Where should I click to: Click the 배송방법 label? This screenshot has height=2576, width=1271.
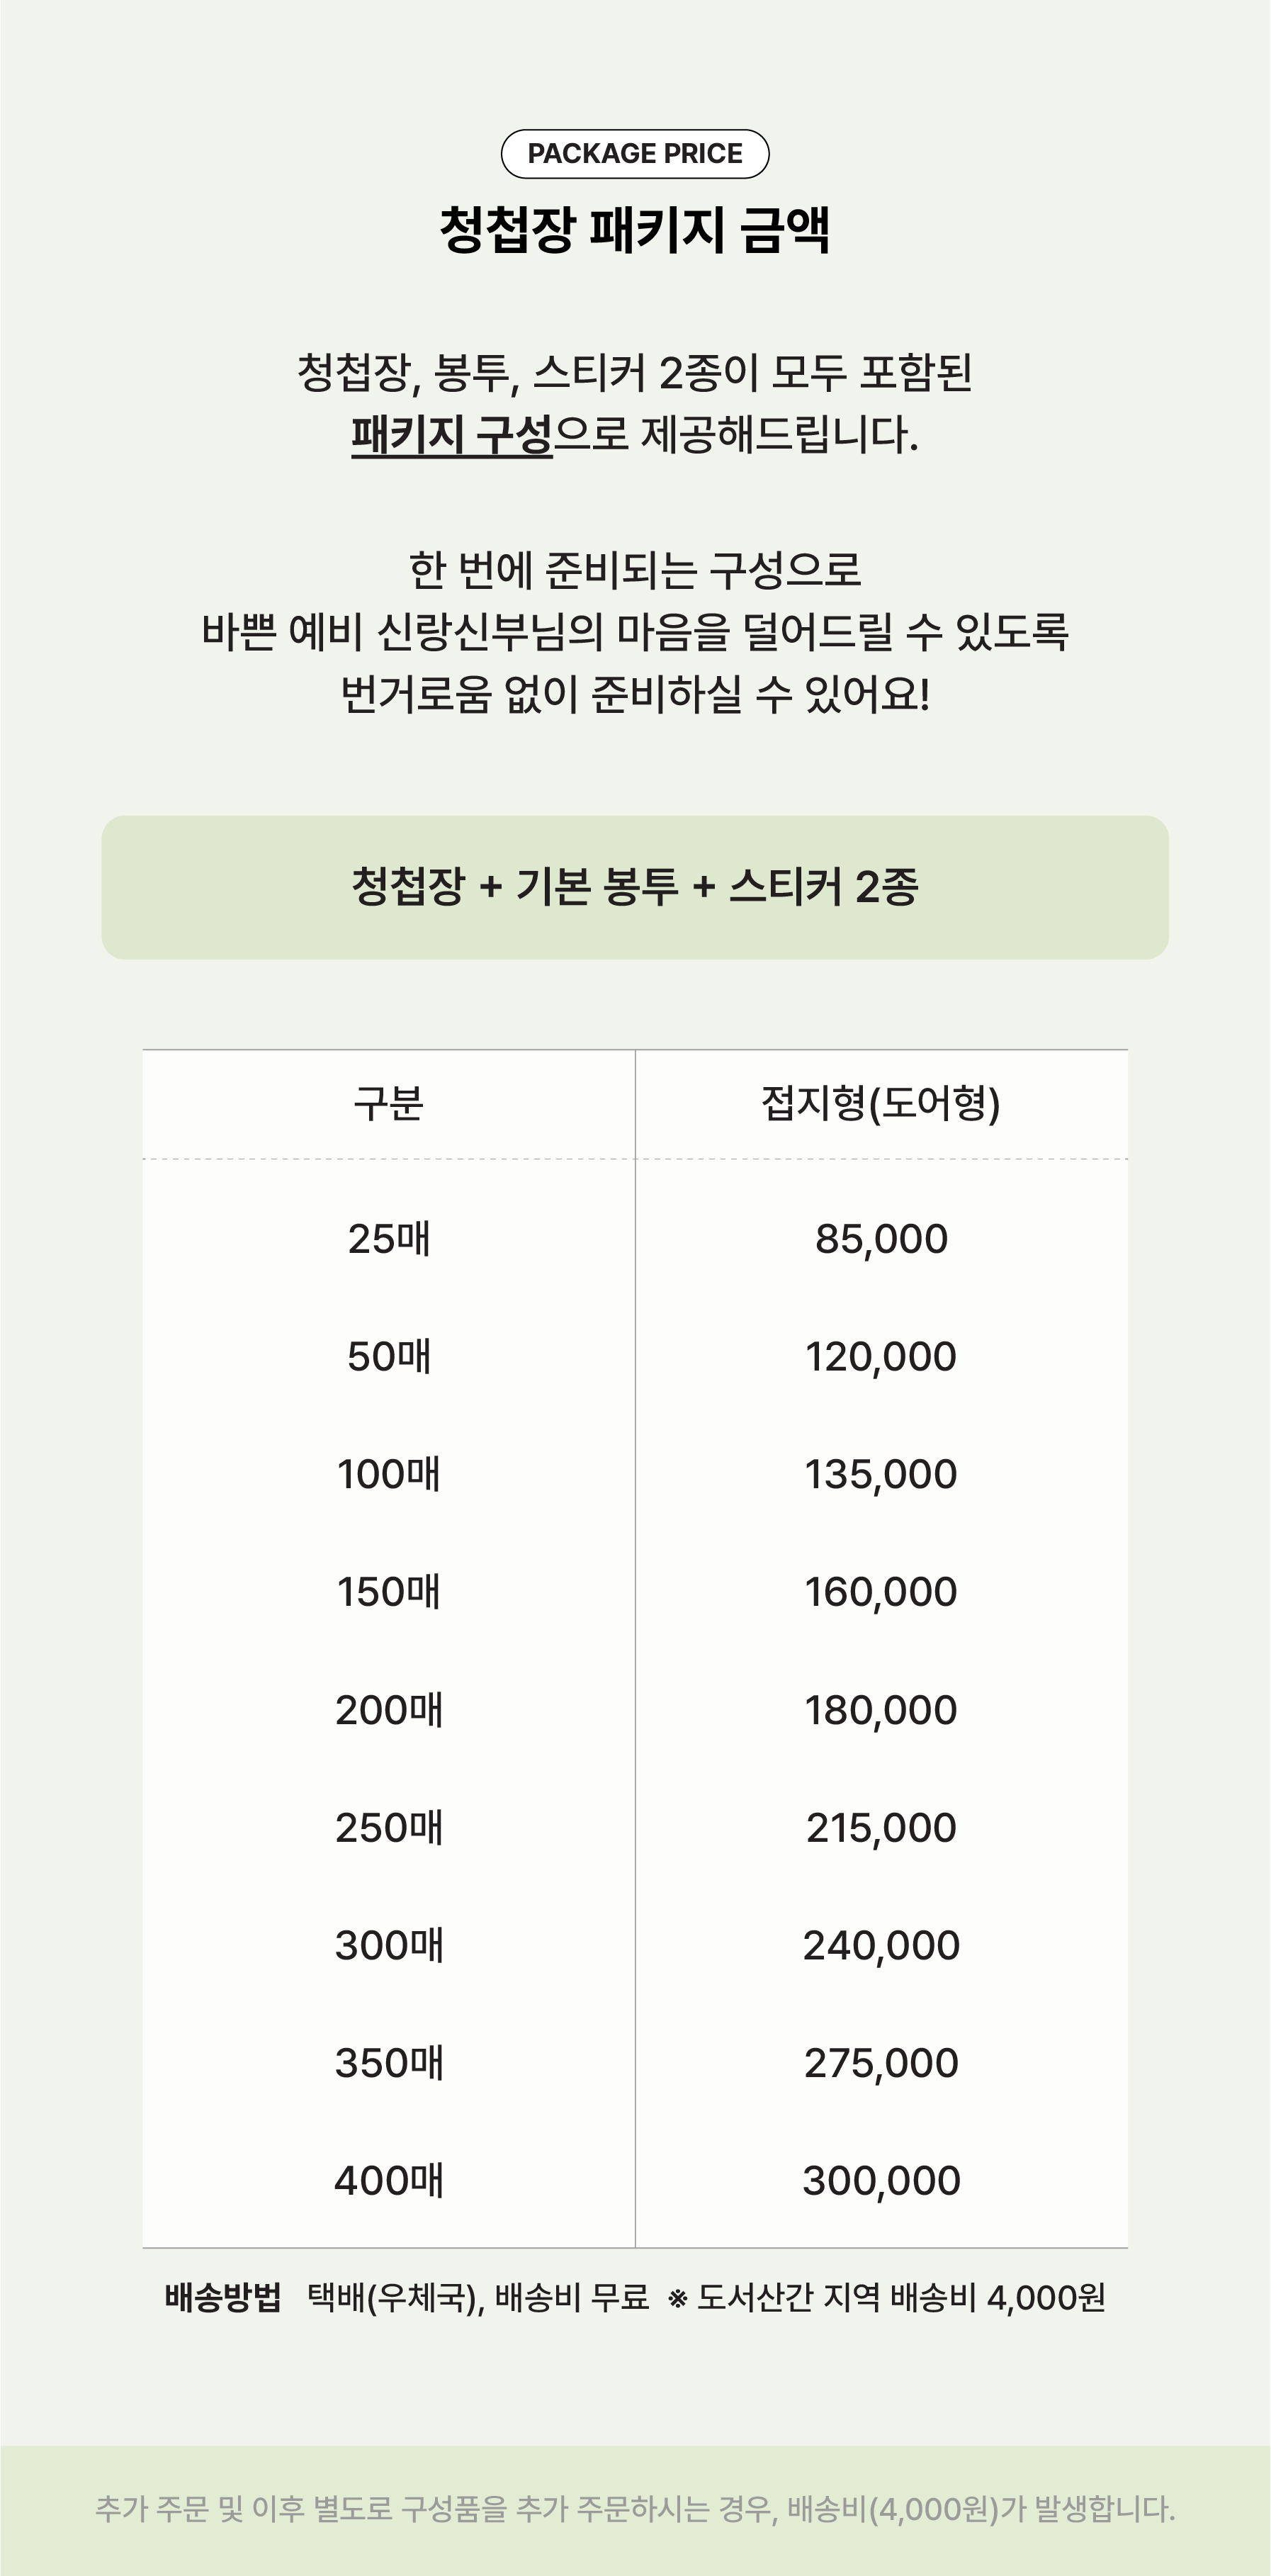[x=223, y=2298]
